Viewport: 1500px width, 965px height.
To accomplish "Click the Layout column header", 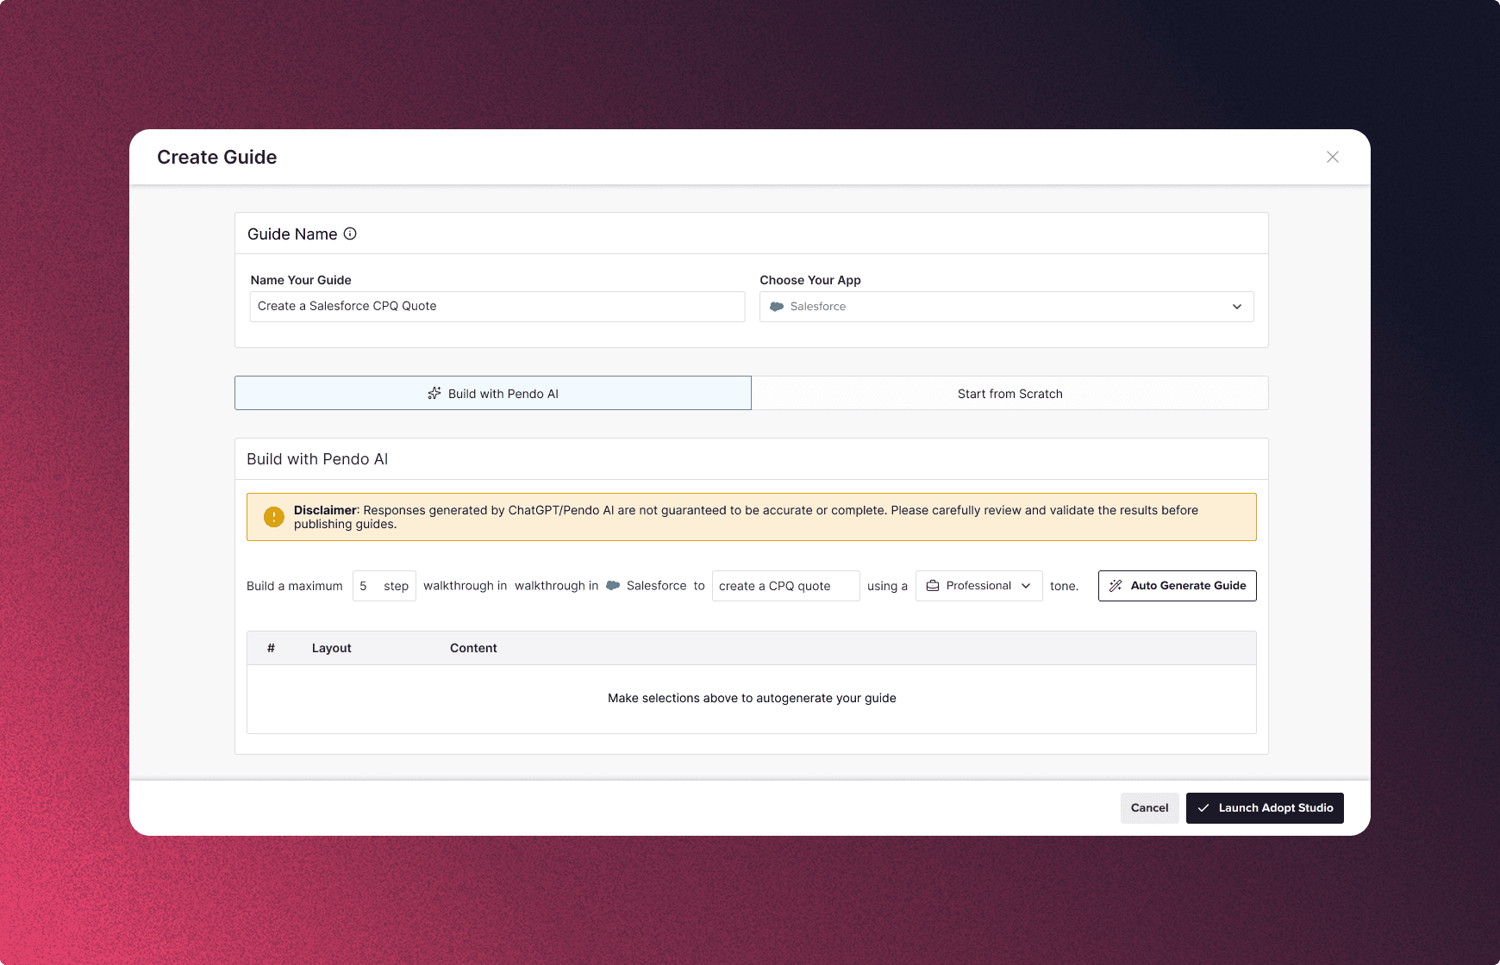I will point(331,648).
